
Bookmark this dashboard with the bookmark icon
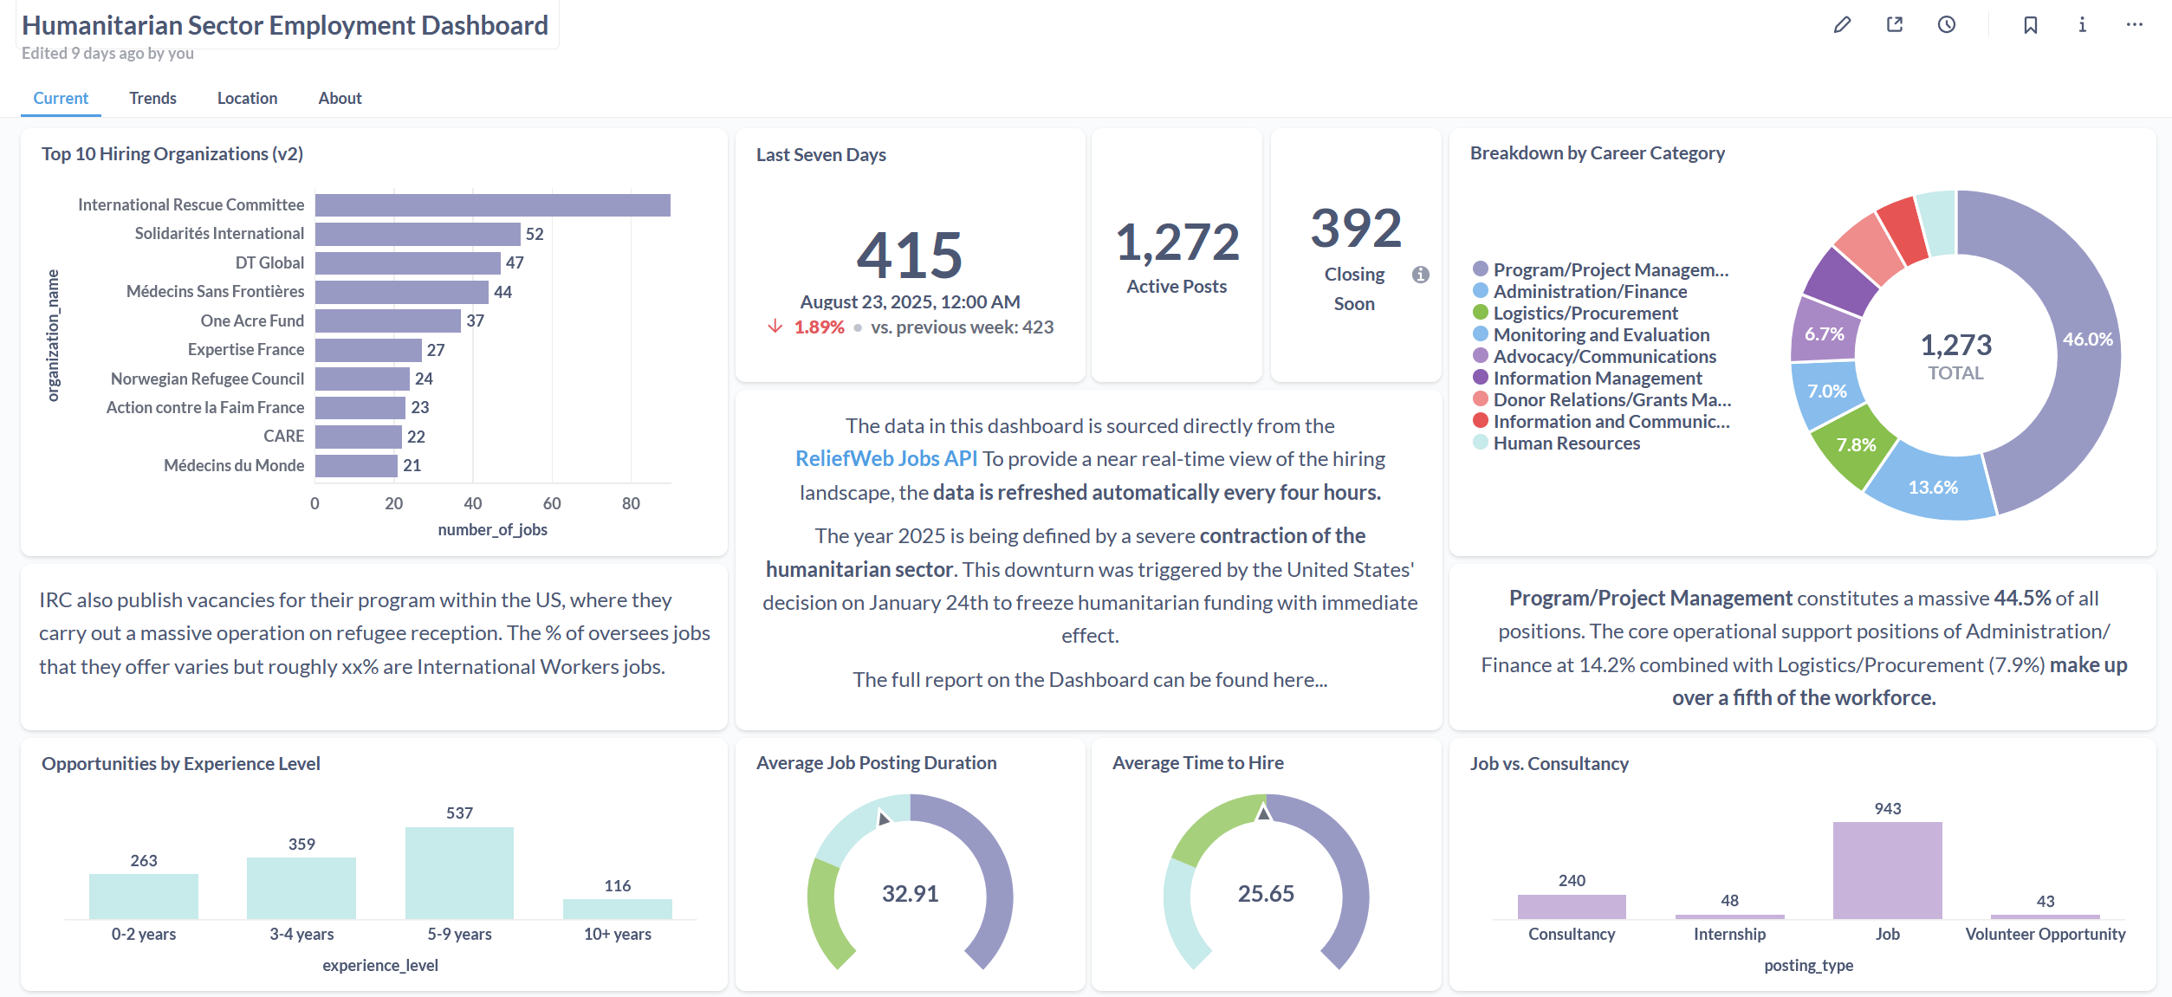pyautogui.click(x=2030, y=25)
